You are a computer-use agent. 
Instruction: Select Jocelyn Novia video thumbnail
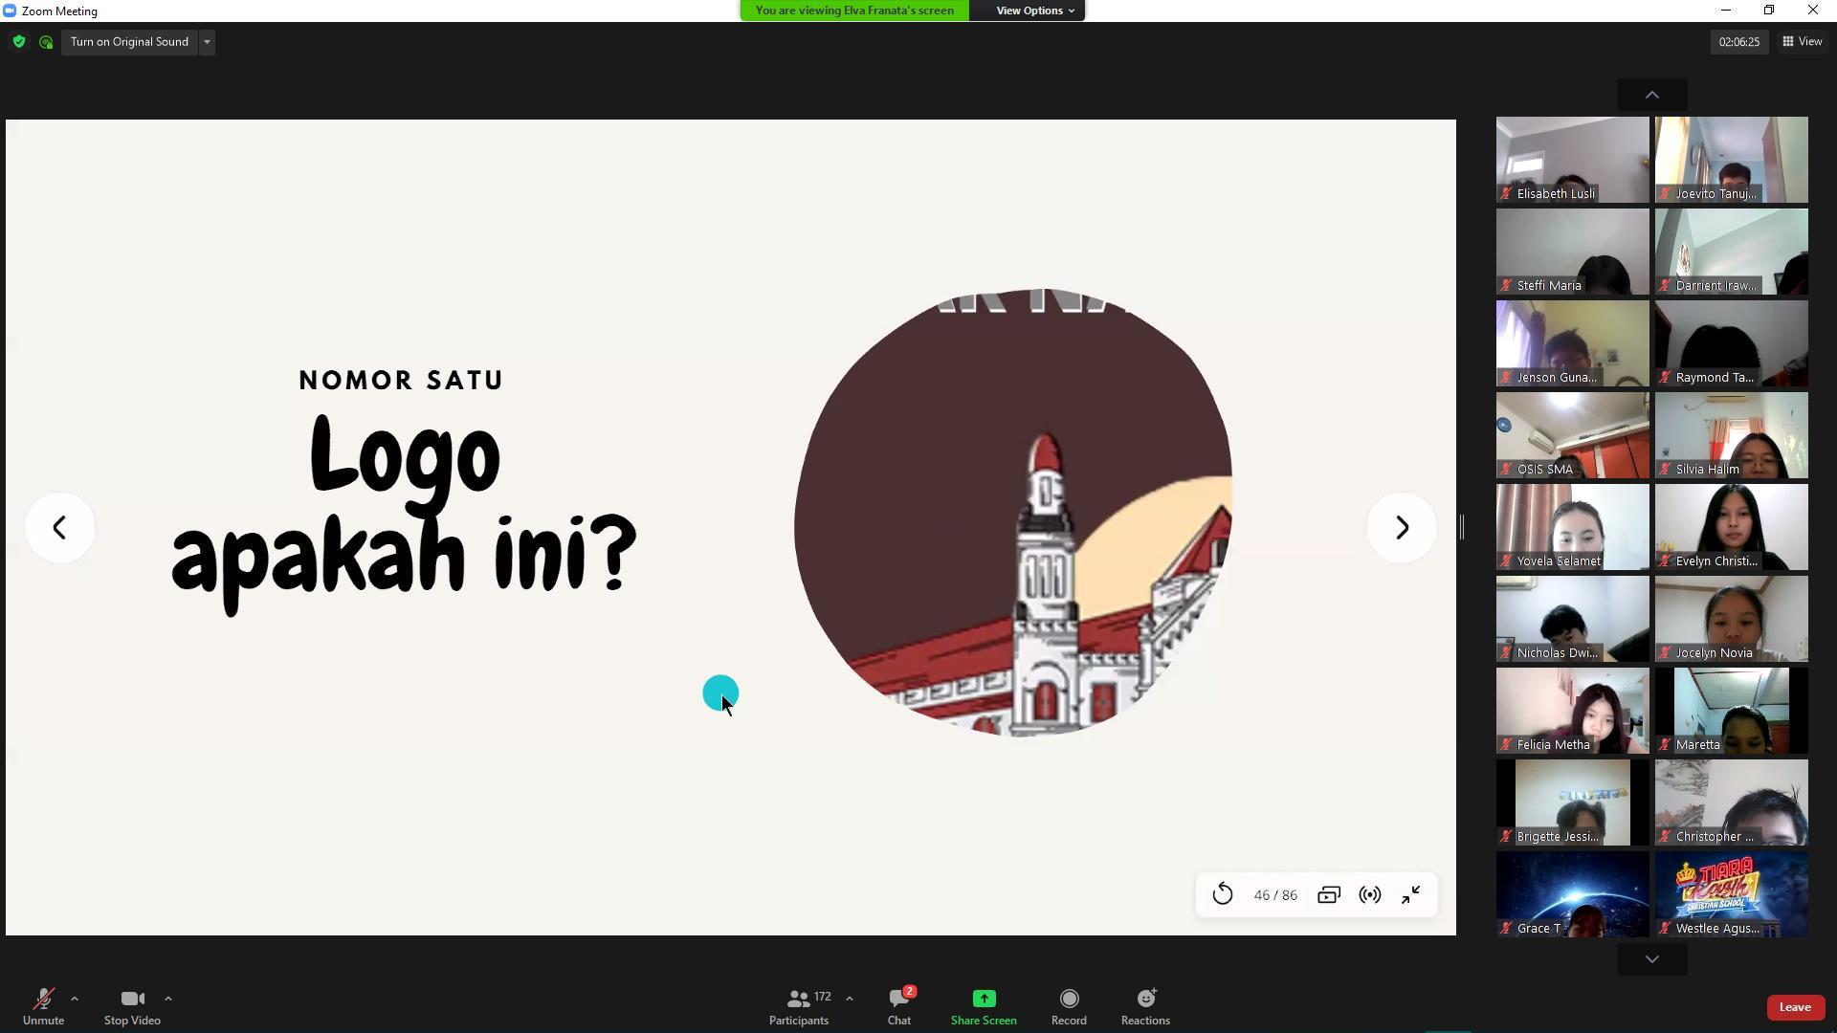point(1731,619)
